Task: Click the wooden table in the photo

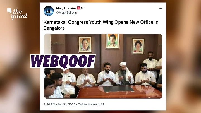Action: pos(119,92)
